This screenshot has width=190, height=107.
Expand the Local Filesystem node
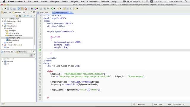coord(3,19)
